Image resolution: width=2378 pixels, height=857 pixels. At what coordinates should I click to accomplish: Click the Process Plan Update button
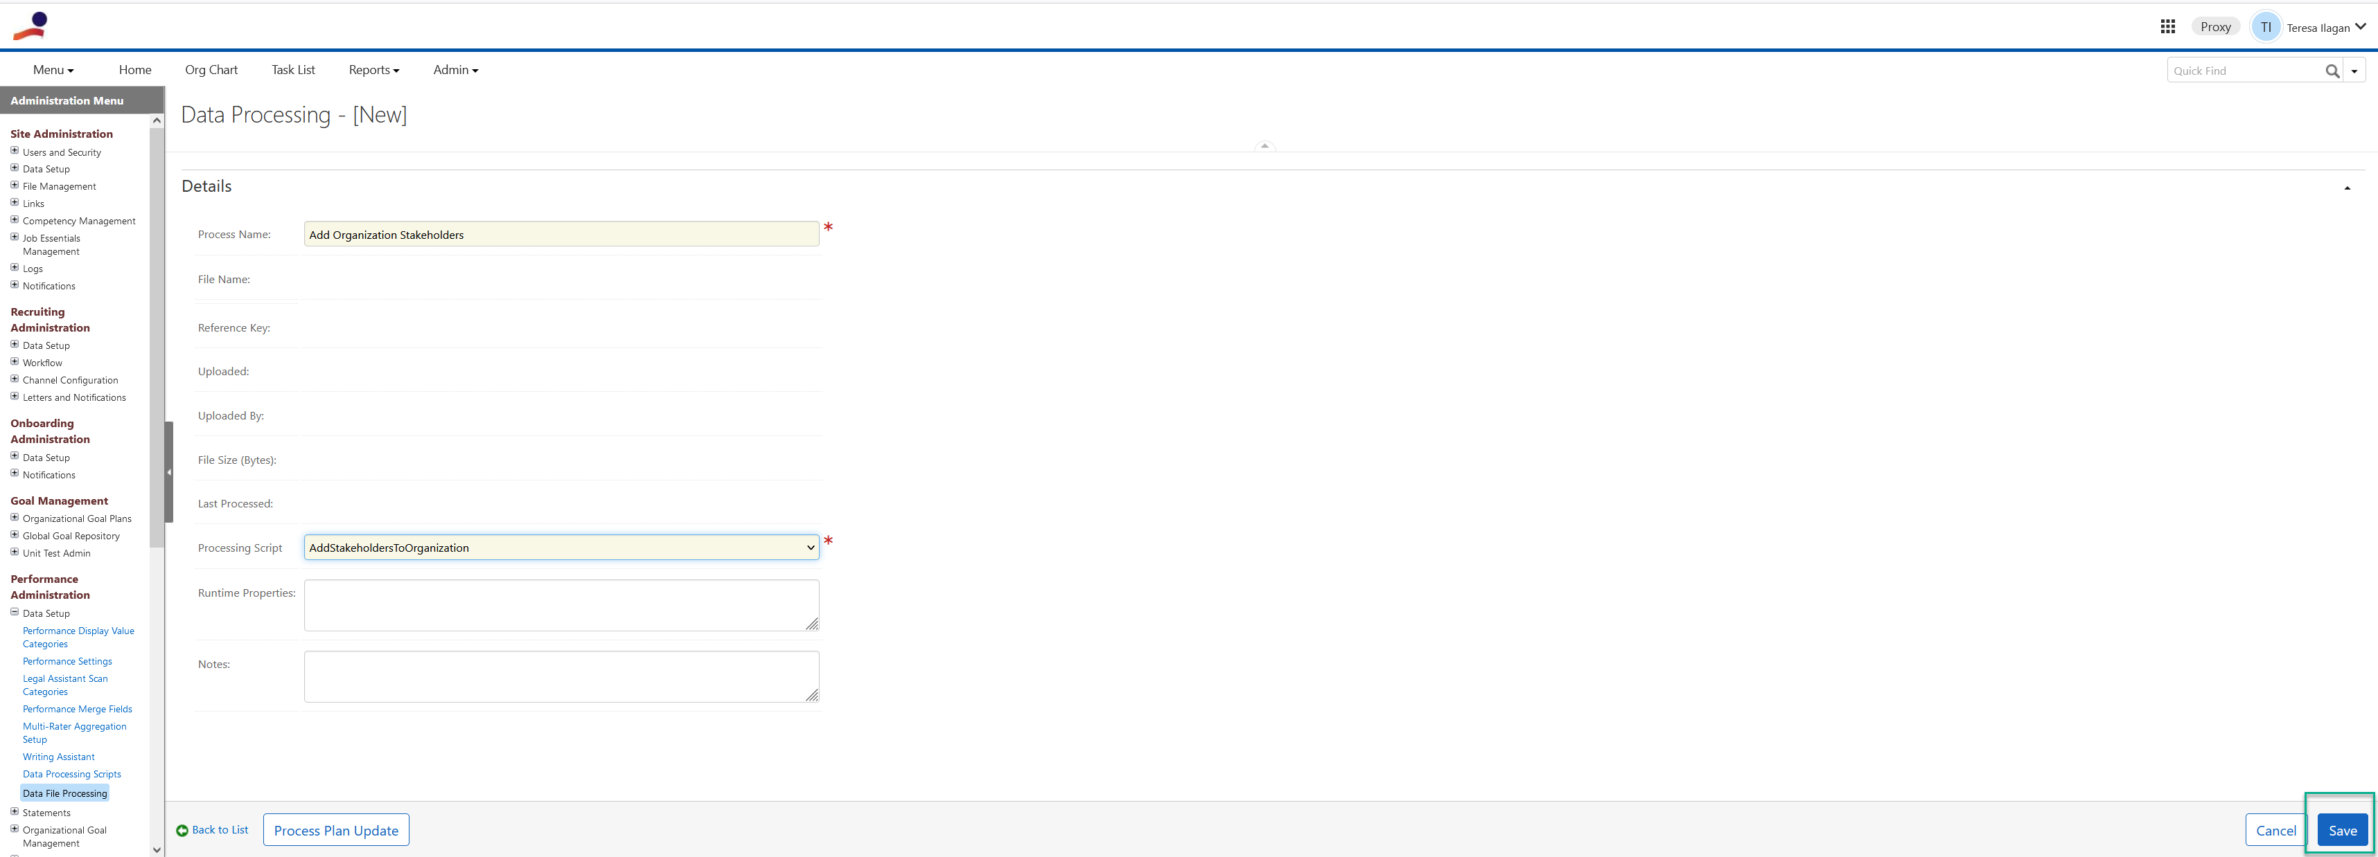pos(336,830)
